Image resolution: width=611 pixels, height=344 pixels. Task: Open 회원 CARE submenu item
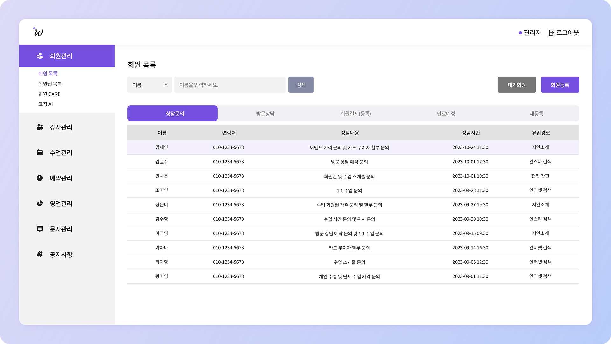click(x=49, y=94)
